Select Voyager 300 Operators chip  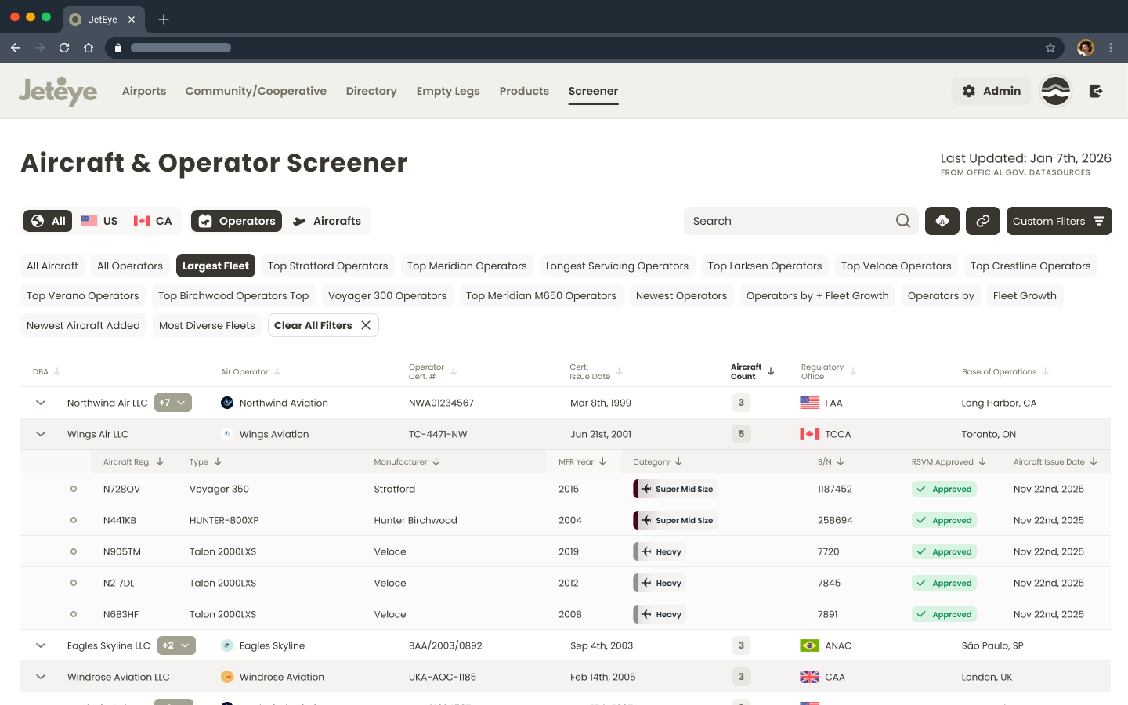pos(387,295)
